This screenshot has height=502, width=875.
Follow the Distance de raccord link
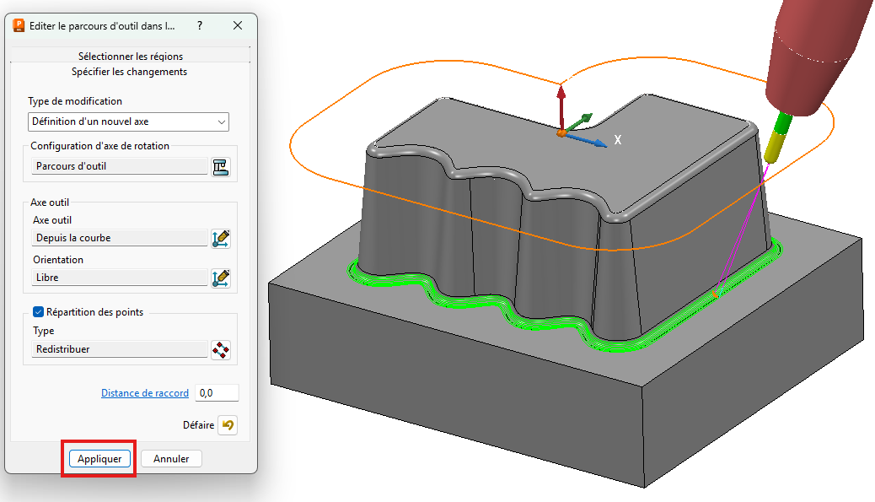coord(145,393)
